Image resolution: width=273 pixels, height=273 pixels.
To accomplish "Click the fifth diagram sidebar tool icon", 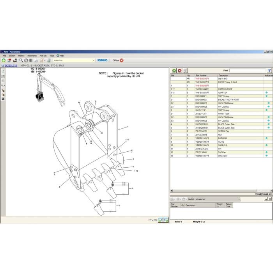I will (x=3, y=90).
